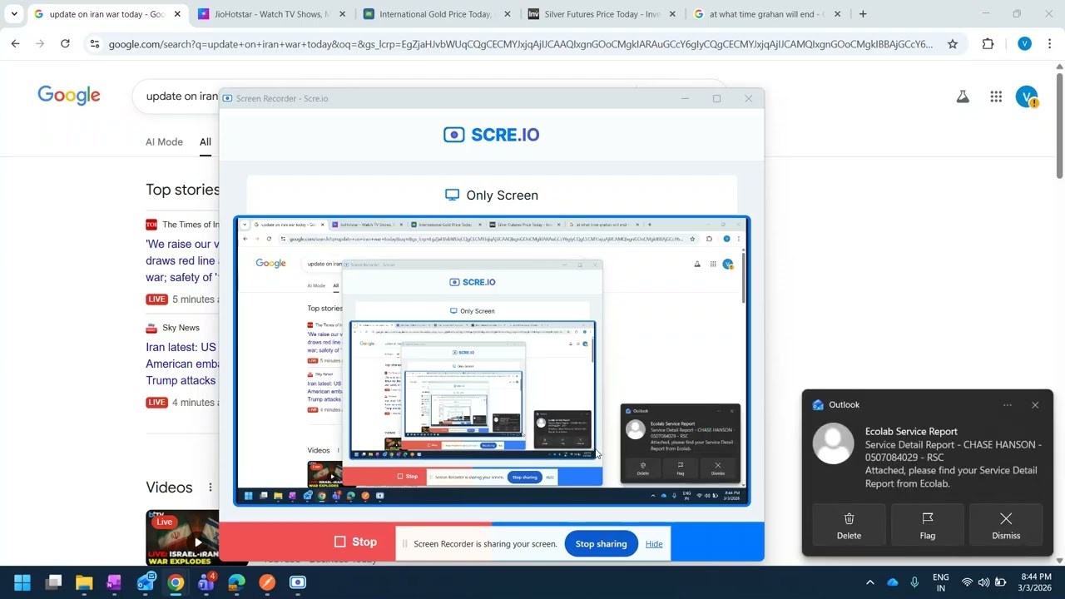Open OneDrive cloud tray icon

(x=893, y=582)
